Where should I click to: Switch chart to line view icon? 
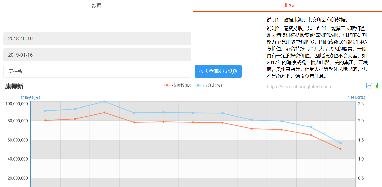(x=369, y=86)
